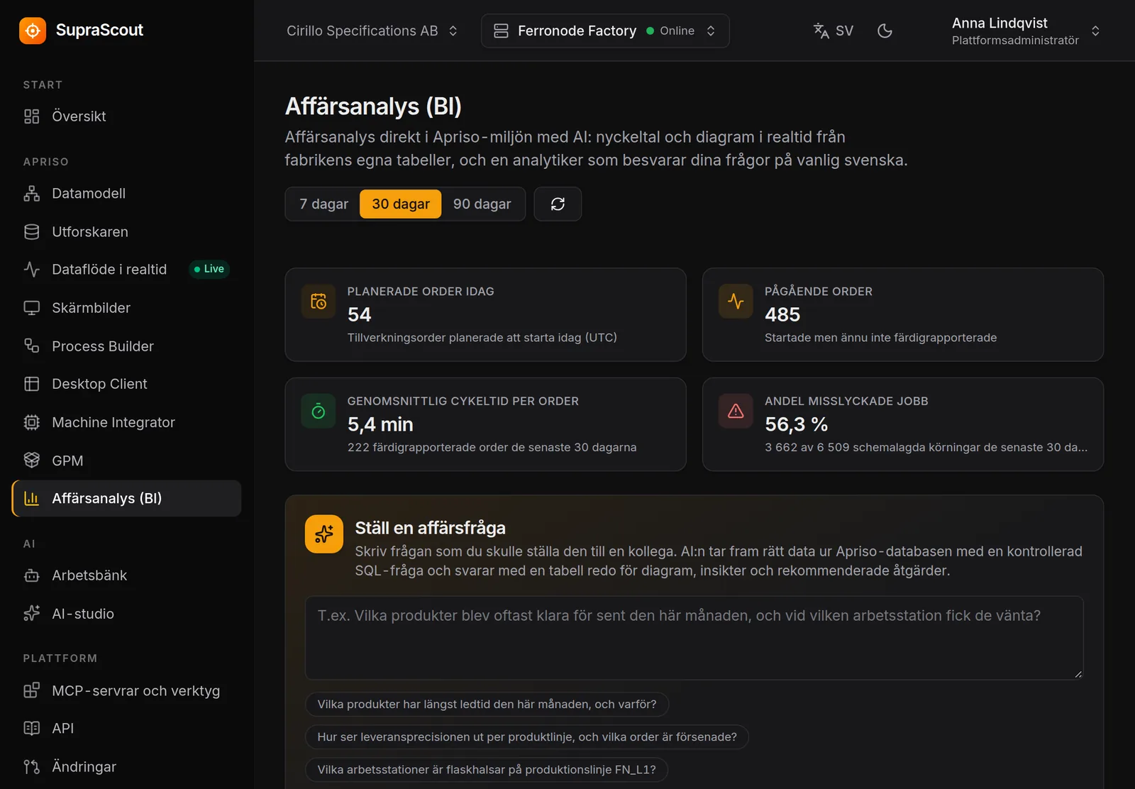
Task: Click the Dataflöde i realtid pulse icon
Action: [x=32, y=270]
